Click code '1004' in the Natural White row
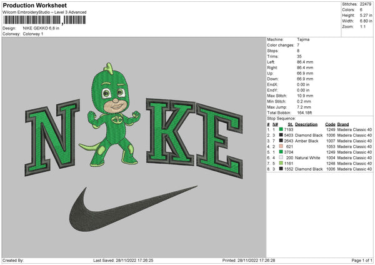Viewport: 375px width, 265px height. pos(331,157)
